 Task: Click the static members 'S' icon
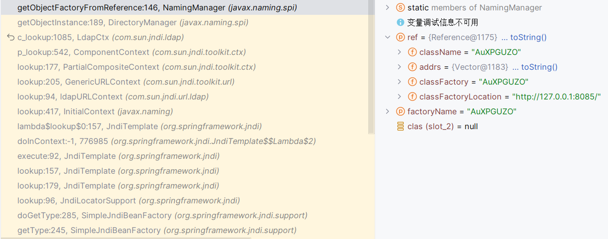pos(401,7)
